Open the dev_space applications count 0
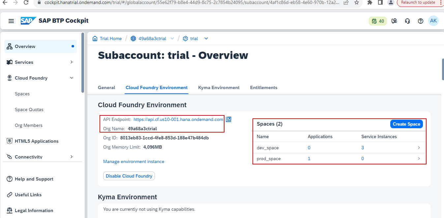This screenshot has height=218, width=444. 309,148
